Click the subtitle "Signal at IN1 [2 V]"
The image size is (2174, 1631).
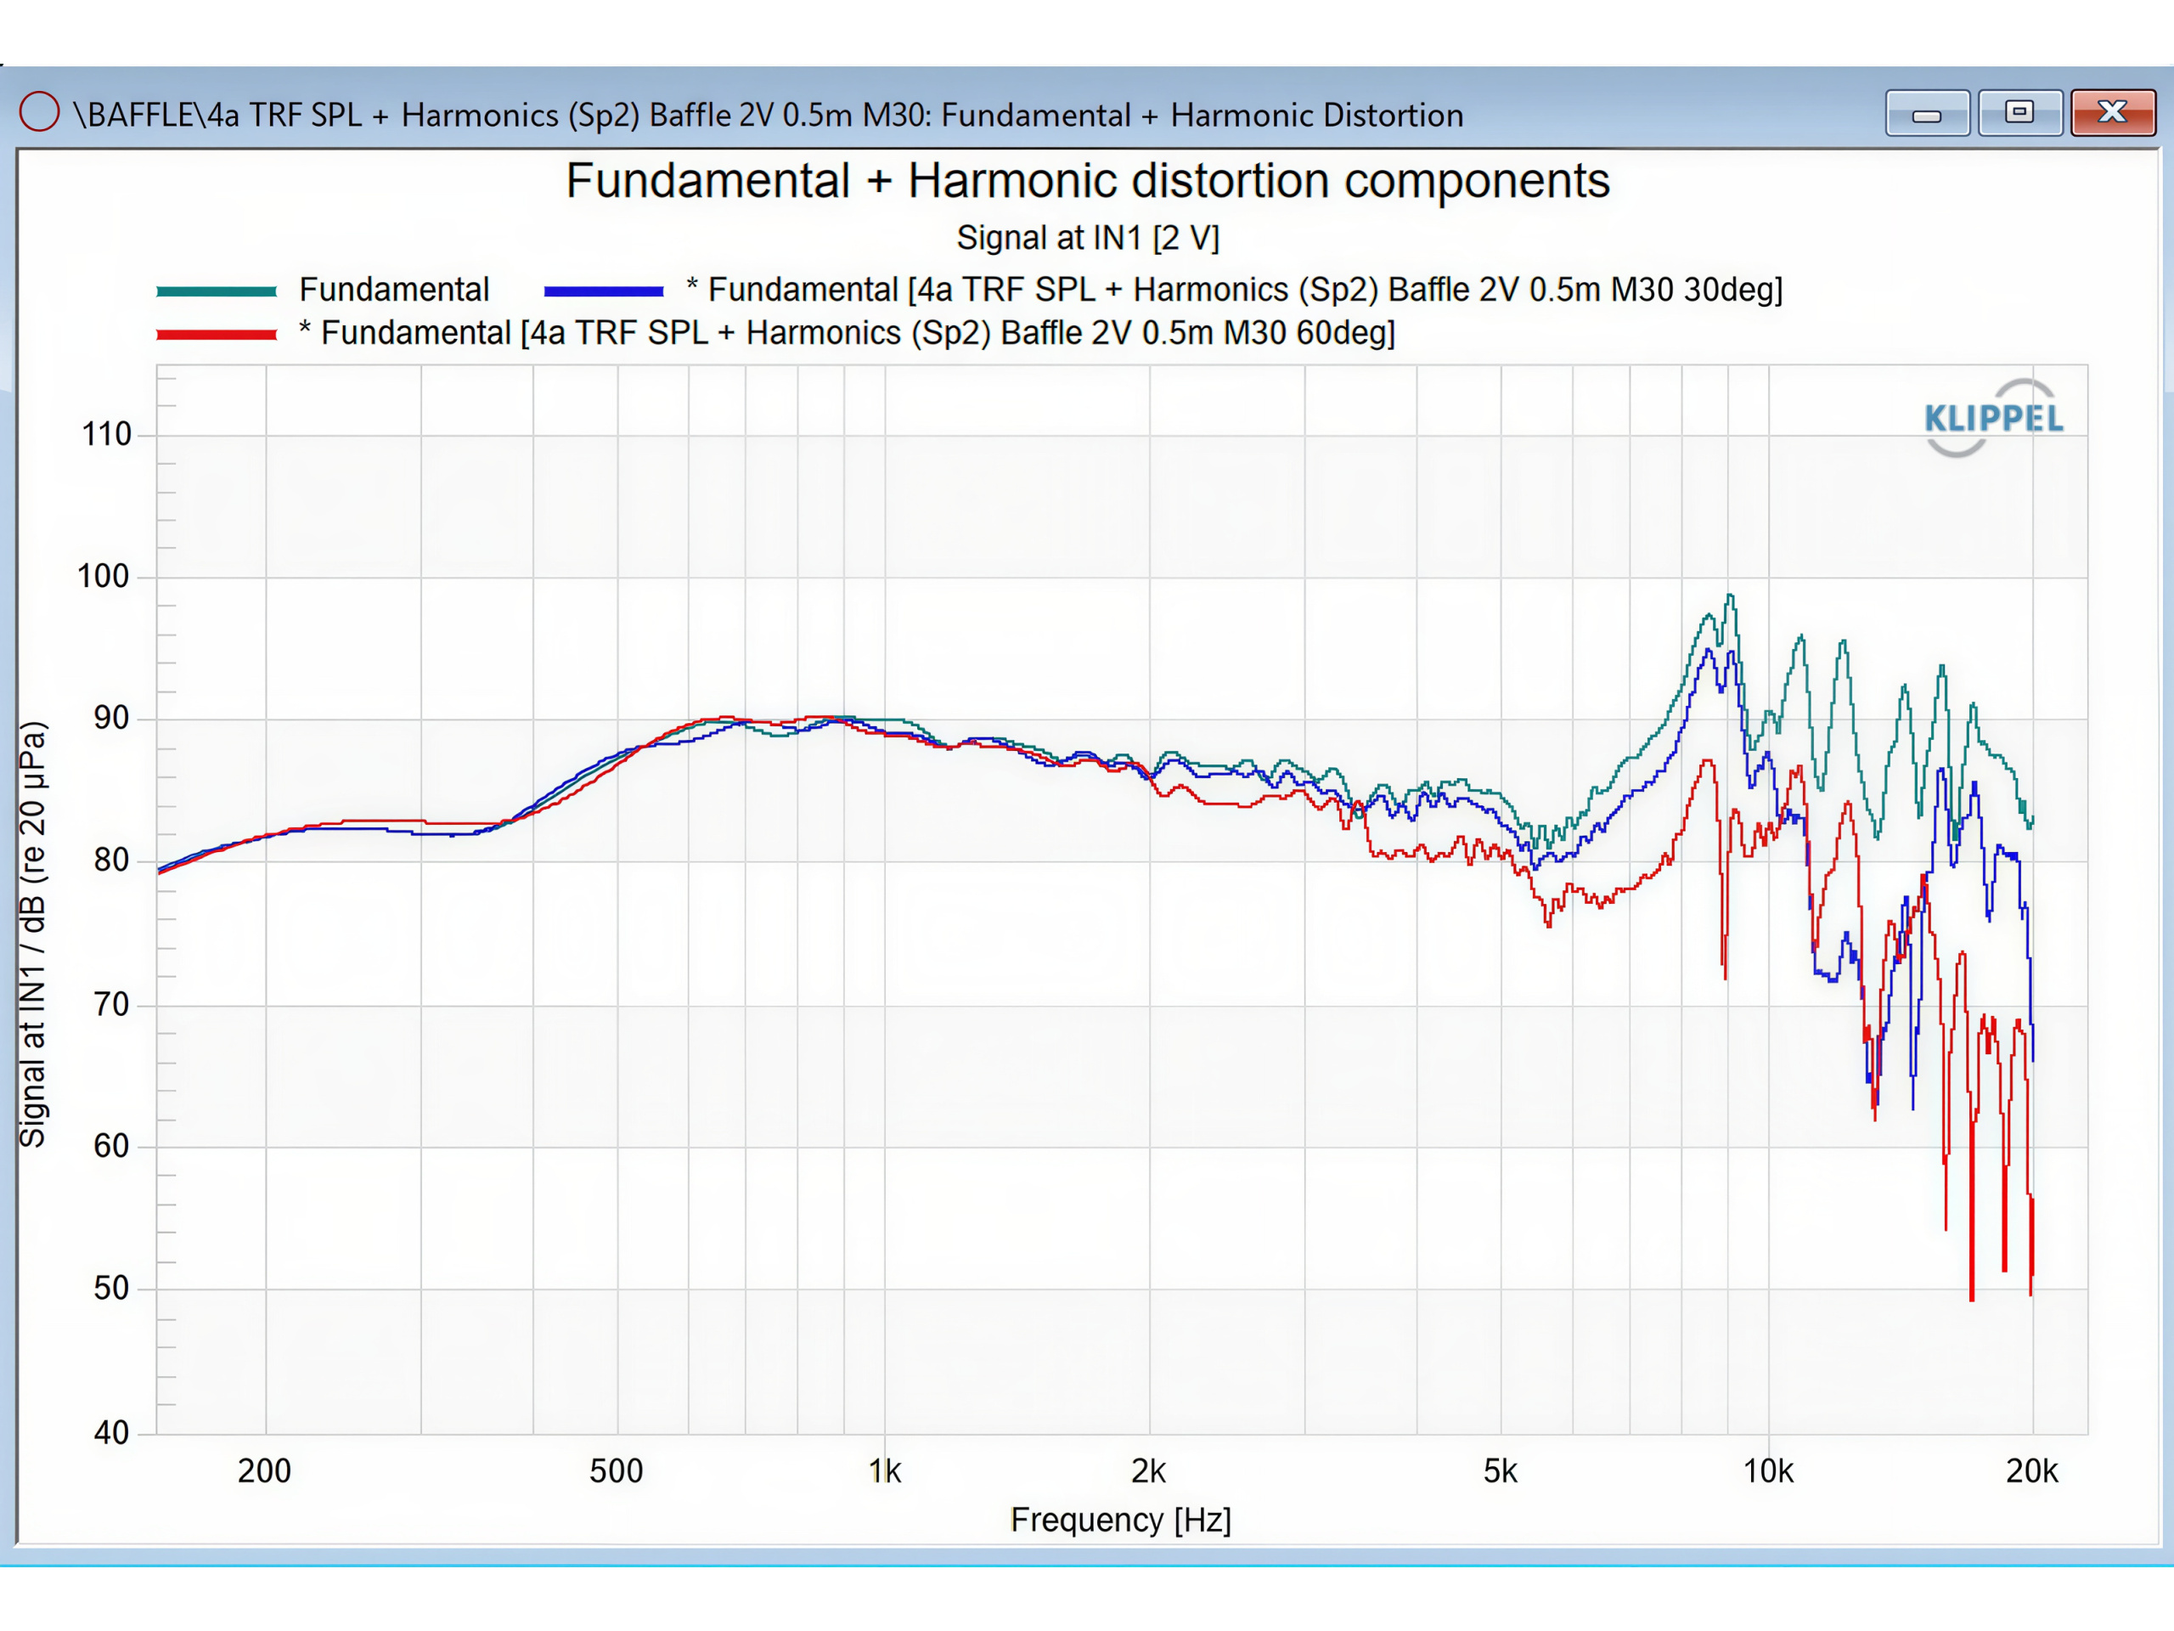[1088, 238]
